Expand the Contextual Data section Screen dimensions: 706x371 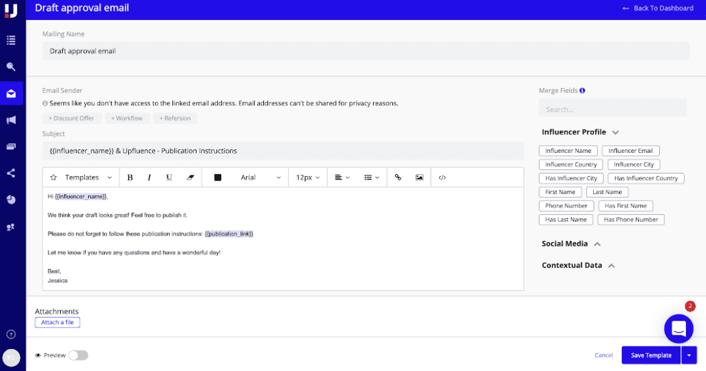click(612, 265)
